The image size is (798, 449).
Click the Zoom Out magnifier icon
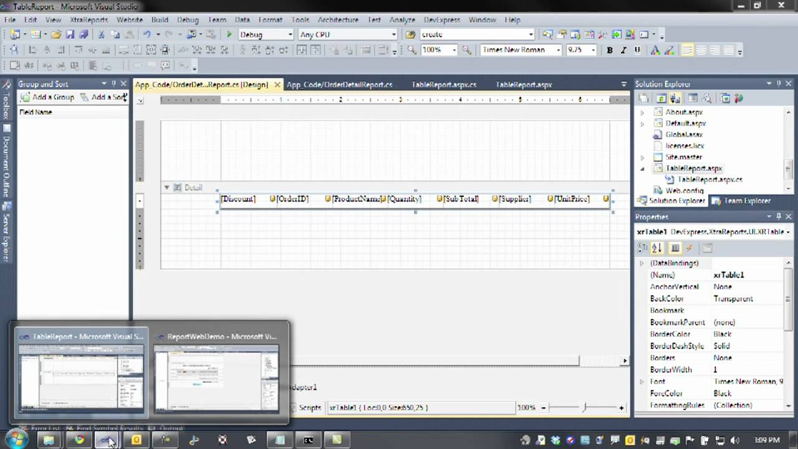click(412, 50)
